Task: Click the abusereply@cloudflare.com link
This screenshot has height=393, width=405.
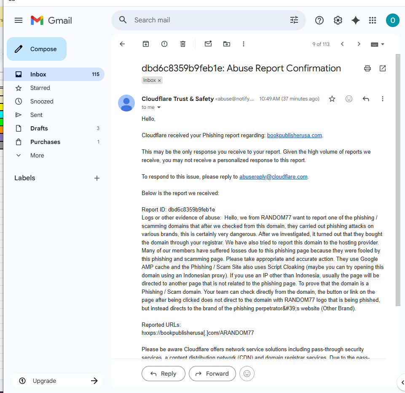Action: (x=273, y=177)
